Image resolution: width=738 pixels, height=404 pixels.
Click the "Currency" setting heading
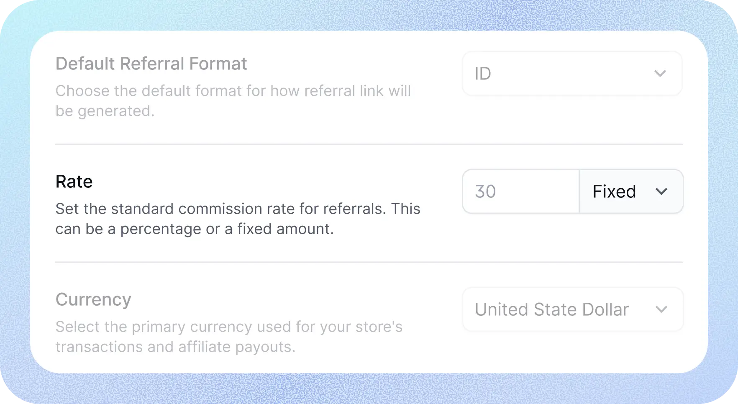pyautogui.click(x=93, y=300)
